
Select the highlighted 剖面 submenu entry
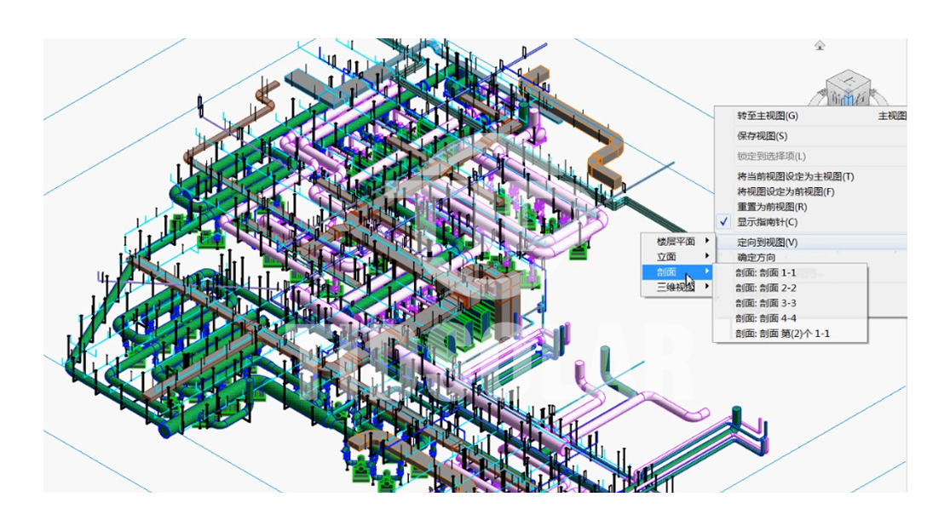coord(677,272)
